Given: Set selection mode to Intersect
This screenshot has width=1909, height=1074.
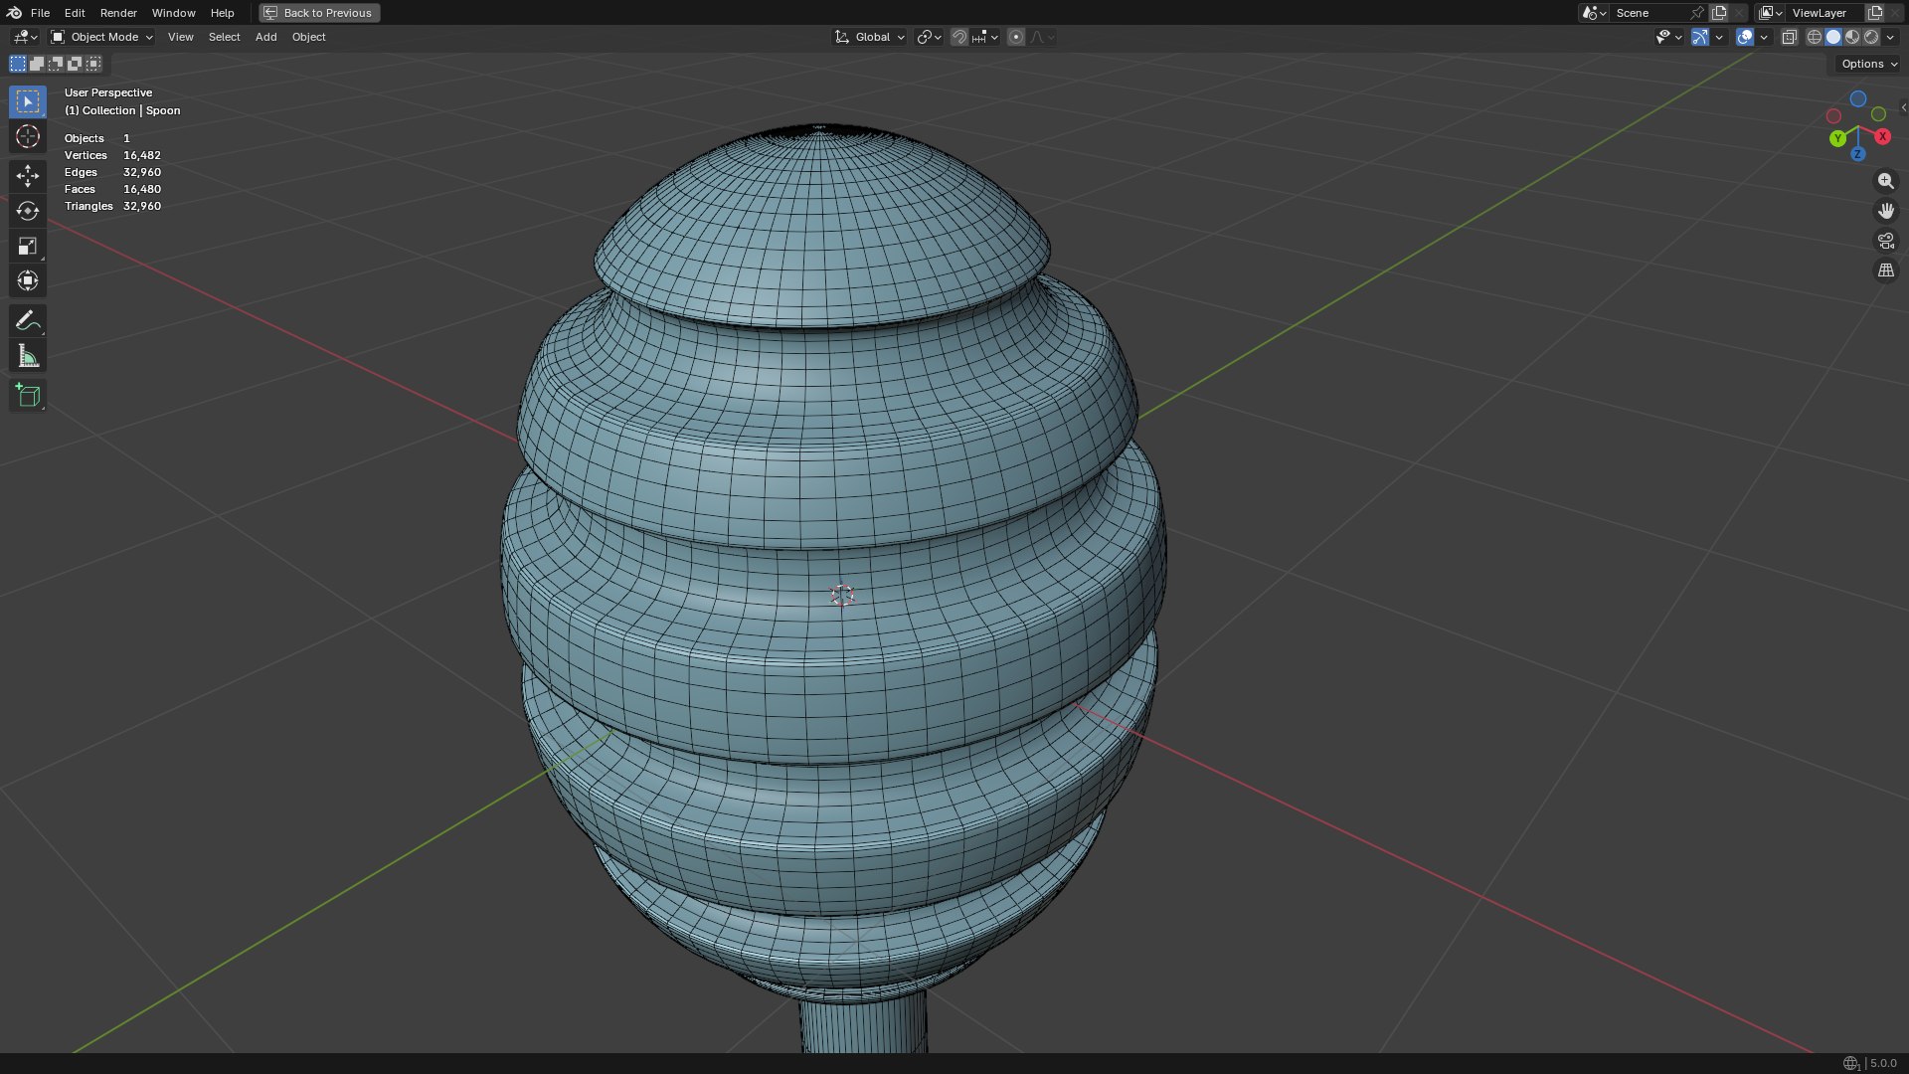Looking at the screenshot, I should [93, 64].
